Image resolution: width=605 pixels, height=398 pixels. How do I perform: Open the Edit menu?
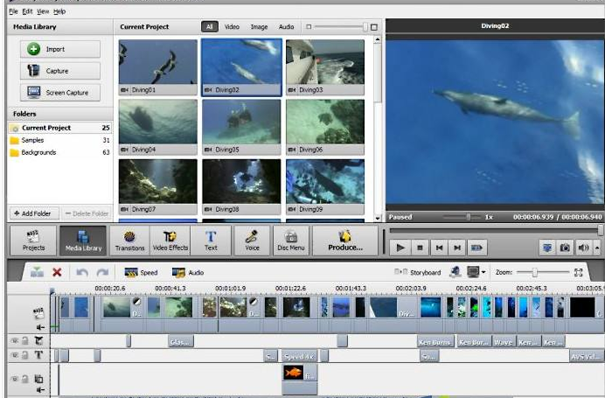(27, 11)
